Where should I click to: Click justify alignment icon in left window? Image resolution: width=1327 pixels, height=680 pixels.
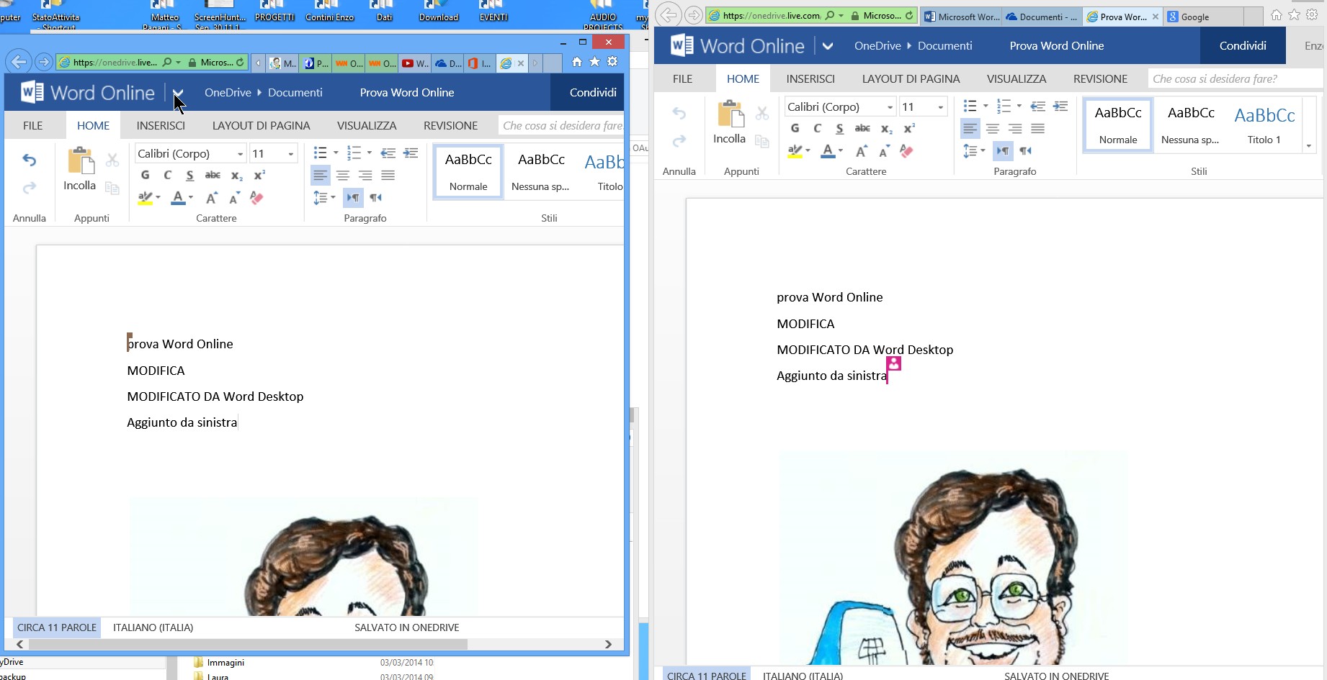pyautogui.click(x=388, y=176)
